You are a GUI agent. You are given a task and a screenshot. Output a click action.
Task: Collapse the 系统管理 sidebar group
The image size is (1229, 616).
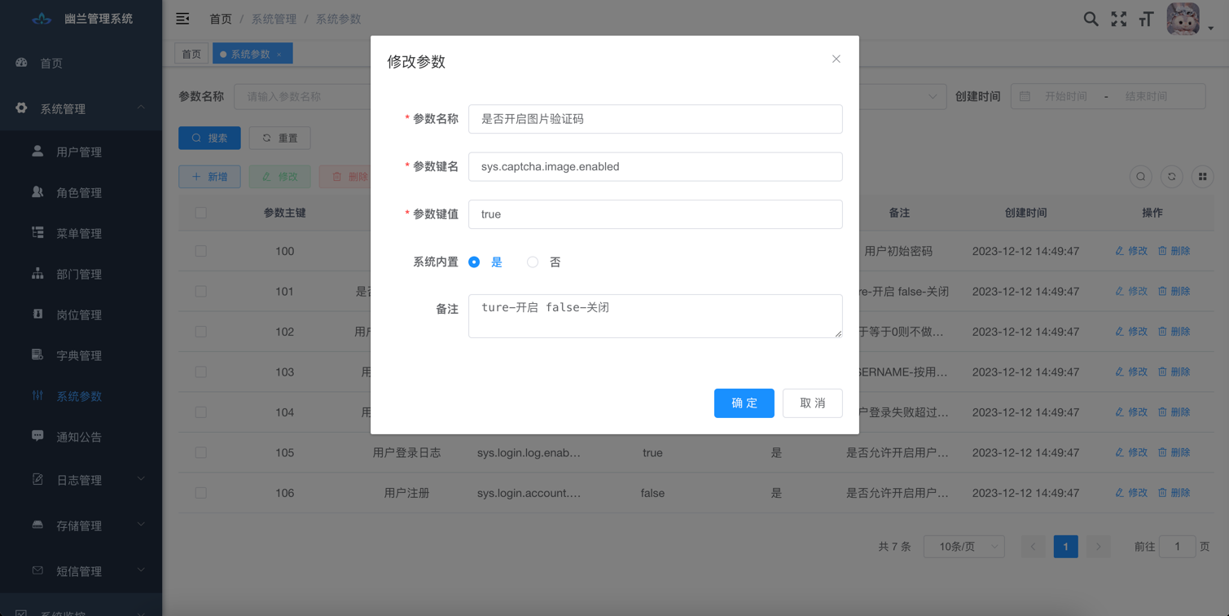81,108
